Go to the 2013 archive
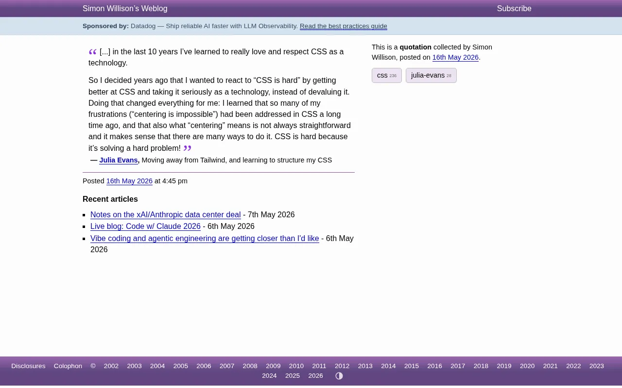The height and width of the screenshot is (388, 622). coord(365,366)
